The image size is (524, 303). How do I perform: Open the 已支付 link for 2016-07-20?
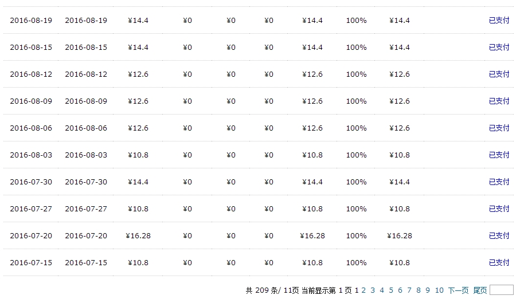pyautogui.click(x=499, y=235)
